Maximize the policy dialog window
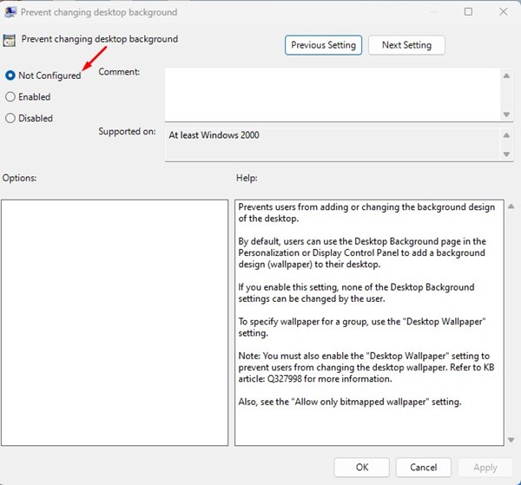 pyautogui.click(x=468, y=11)
